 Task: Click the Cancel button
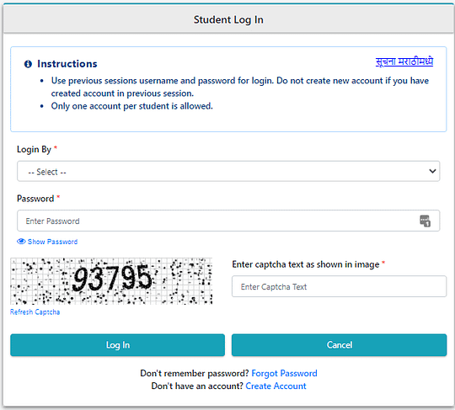(339, 345)
